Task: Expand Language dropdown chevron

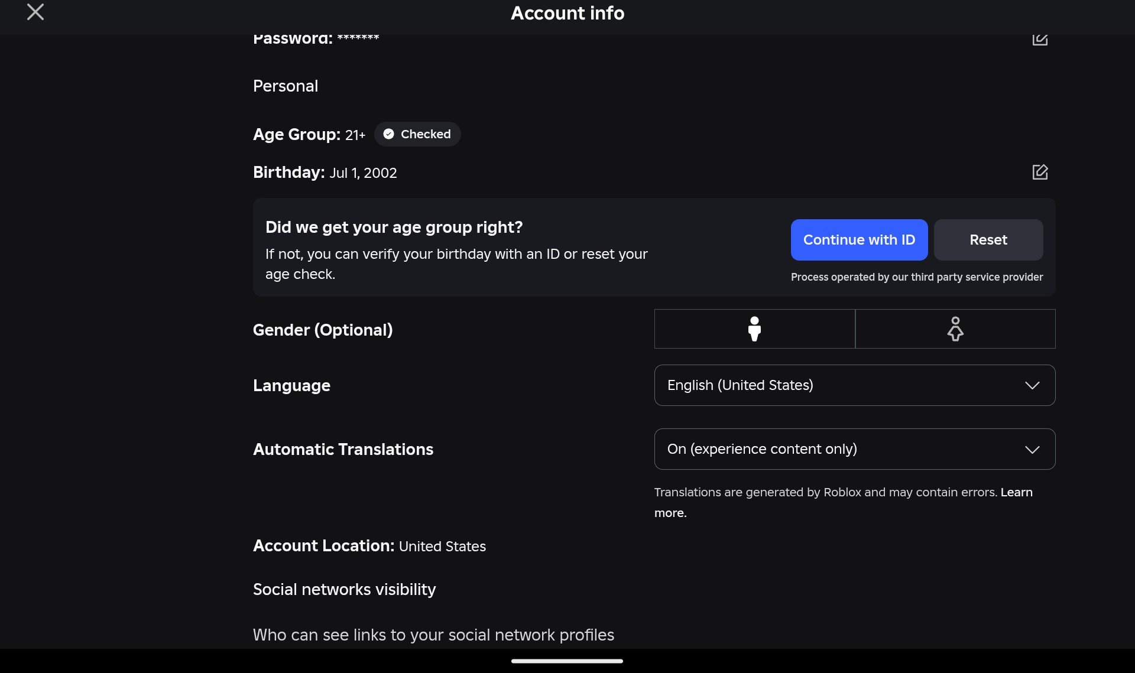Action: coord(1032,385)
